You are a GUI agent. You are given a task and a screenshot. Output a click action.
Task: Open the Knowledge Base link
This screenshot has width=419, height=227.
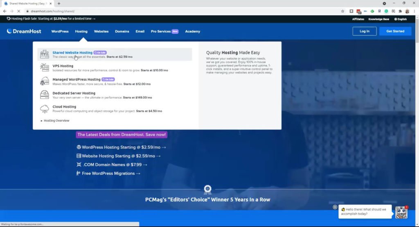[x=378, y=19]
